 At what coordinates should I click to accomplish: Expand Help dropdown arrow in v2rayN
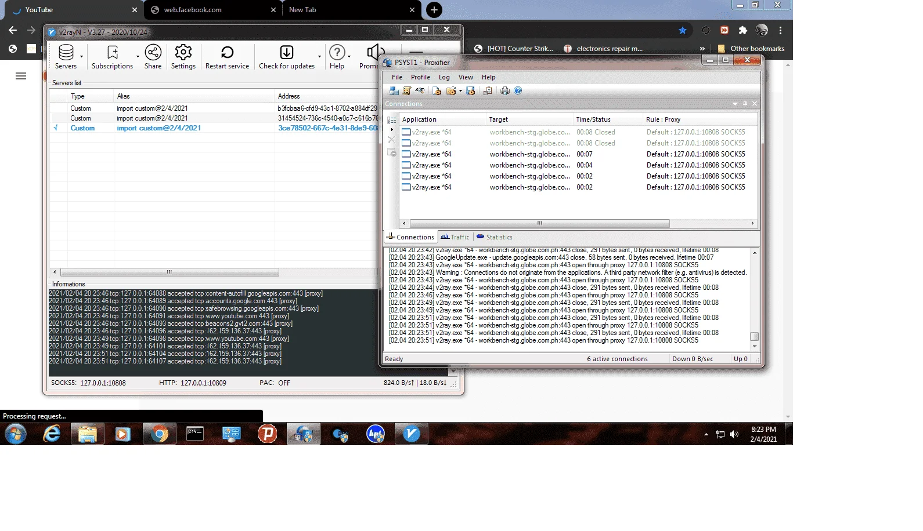click(349, 57)
